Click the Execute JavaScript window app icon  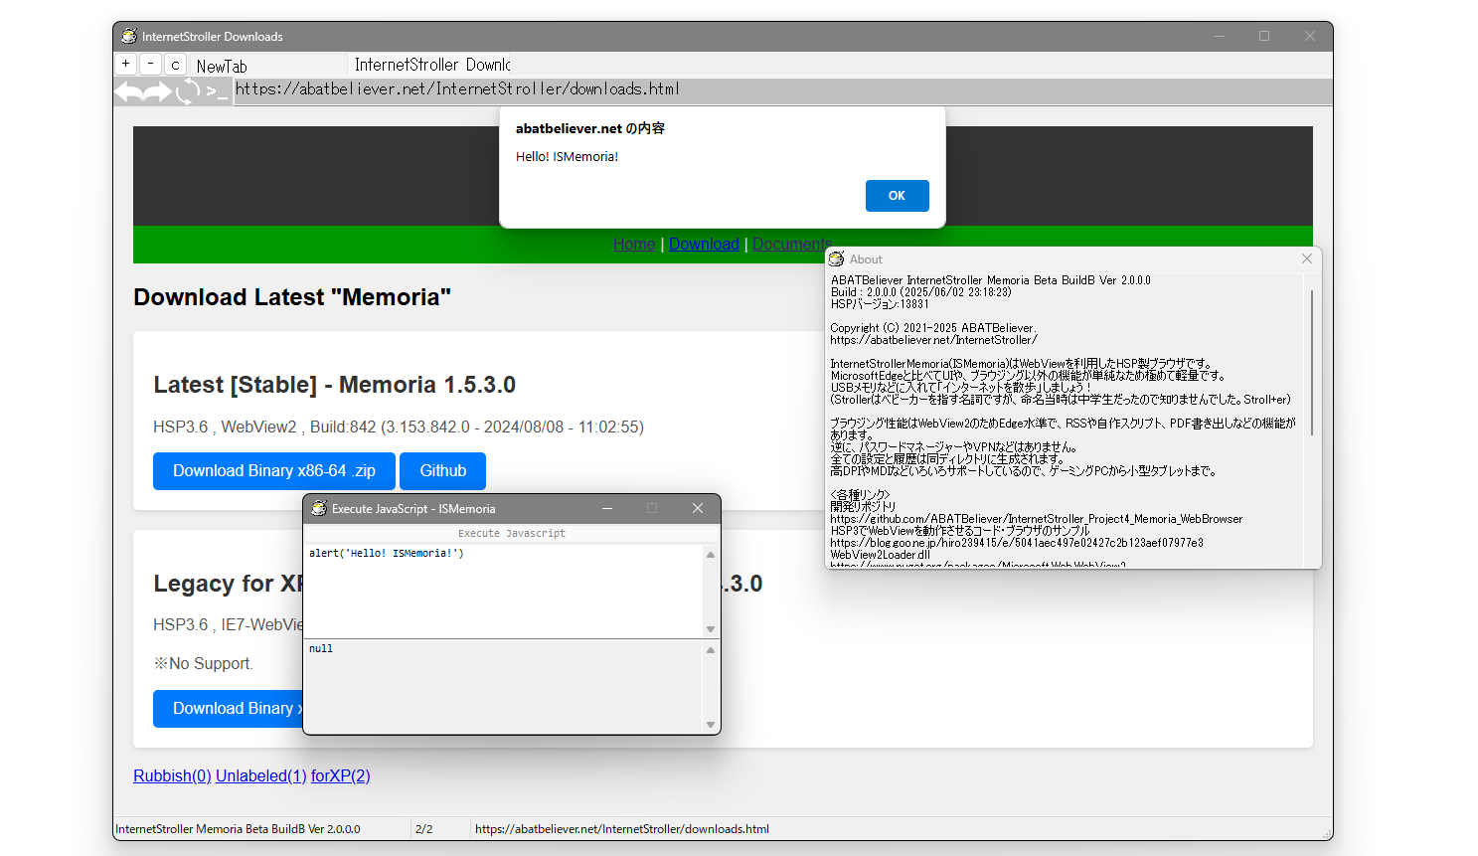tap(319, 508)
